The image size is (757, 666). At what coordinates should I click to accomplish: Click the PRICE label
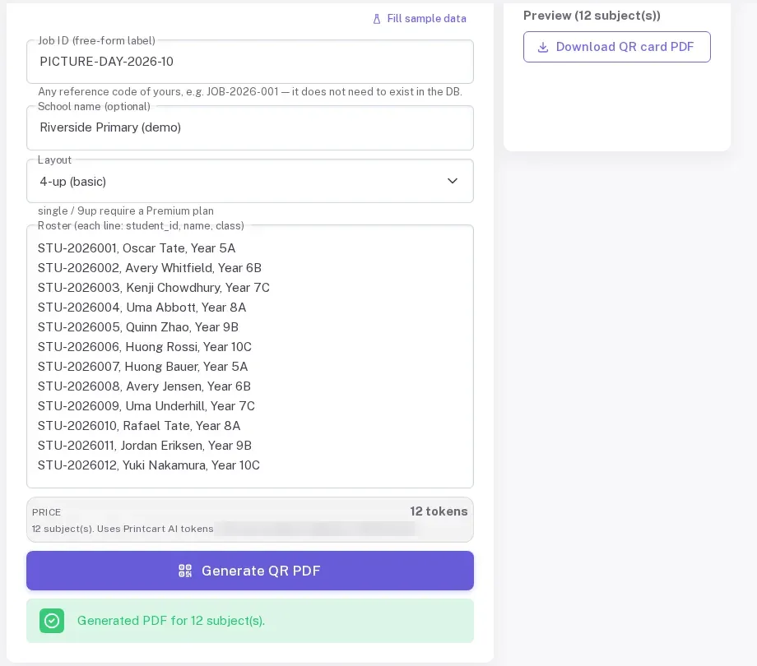(x=46, y=512)
